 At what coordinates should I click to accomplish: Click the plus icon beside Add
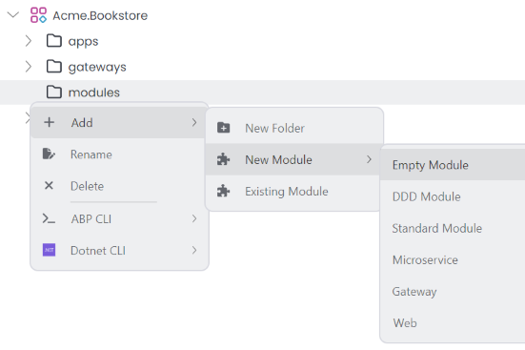pyautogui.click(x=49, y=122)
